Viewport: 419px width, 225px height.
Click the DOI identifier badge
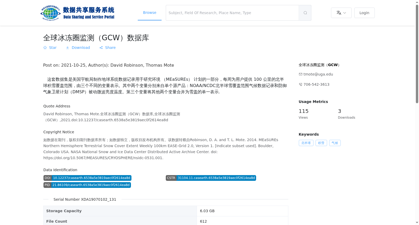tap(87, 178)
